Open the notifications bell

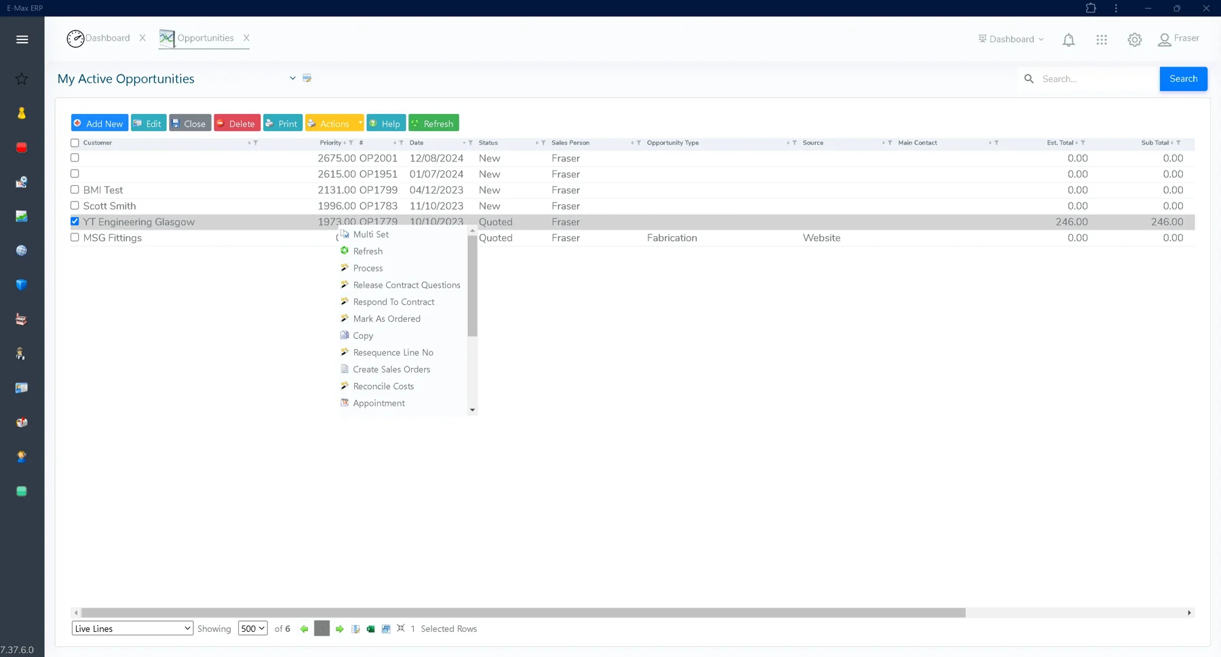(x=1068, y=40)
